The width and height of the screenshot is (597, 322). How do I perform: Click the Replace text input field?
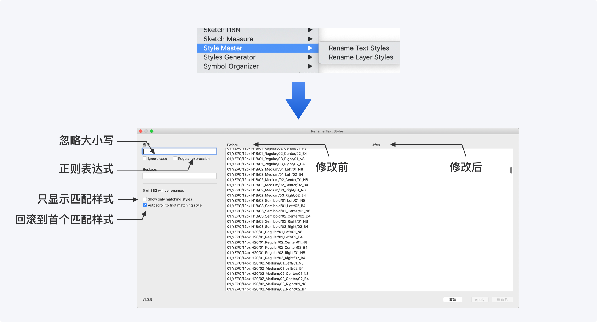pos(179,176)
